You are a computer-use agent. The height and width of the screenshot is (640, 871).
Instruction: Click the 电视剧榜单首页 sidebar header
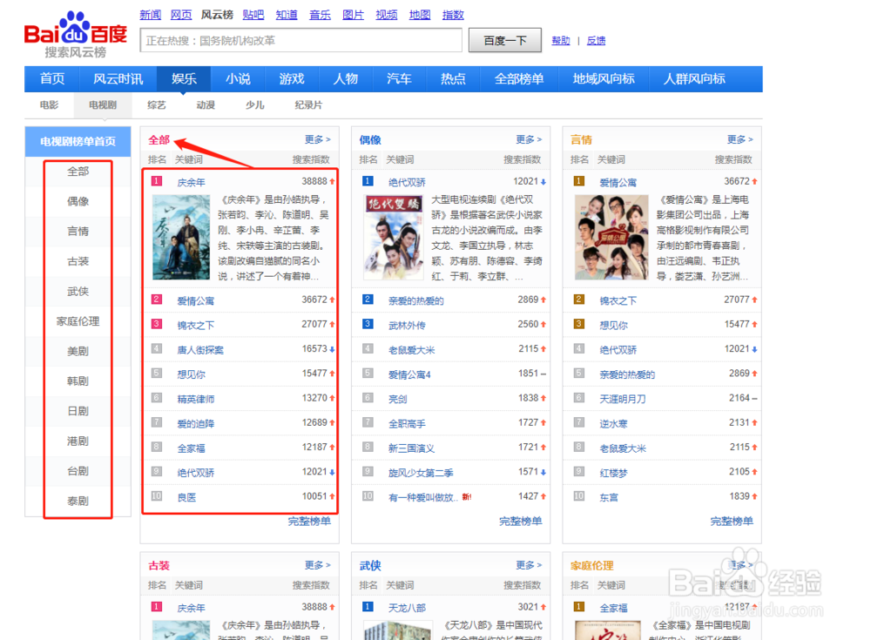[78, 142]
